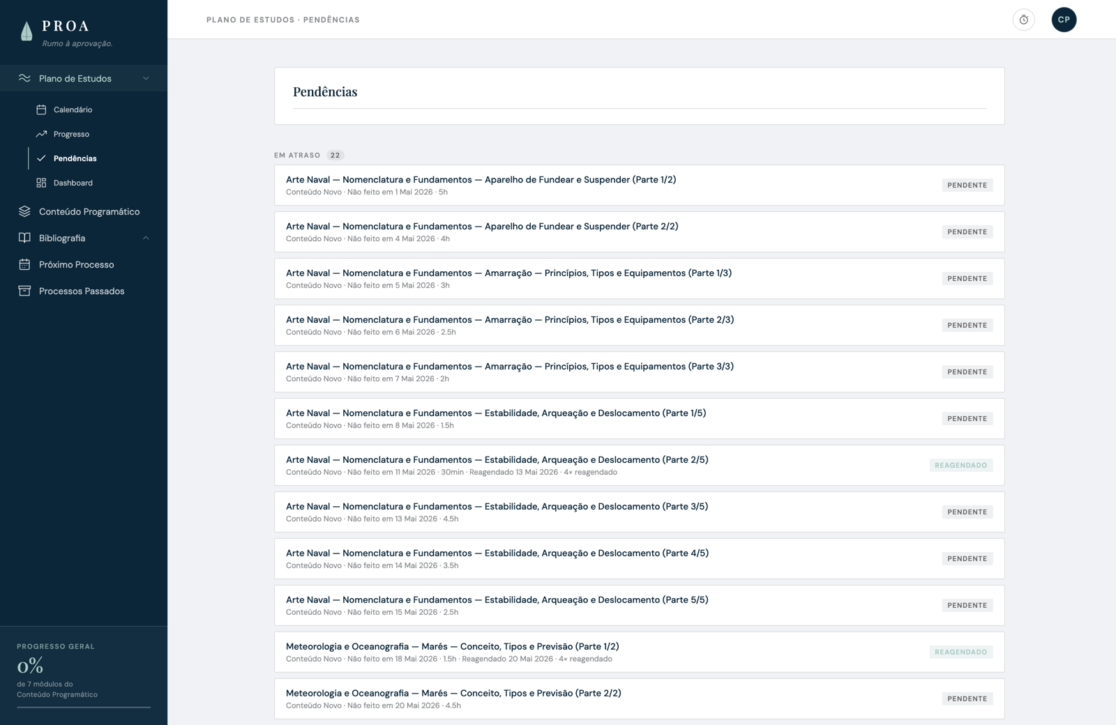Click the Processos Passados archive box icon
Screen dimensions: 1116x725
[x=24, y=291]
